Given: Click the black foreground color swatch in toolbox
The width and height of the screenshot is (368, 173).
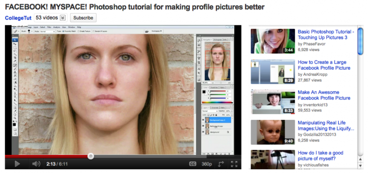Looking at the screenshot, I should 14,125.
